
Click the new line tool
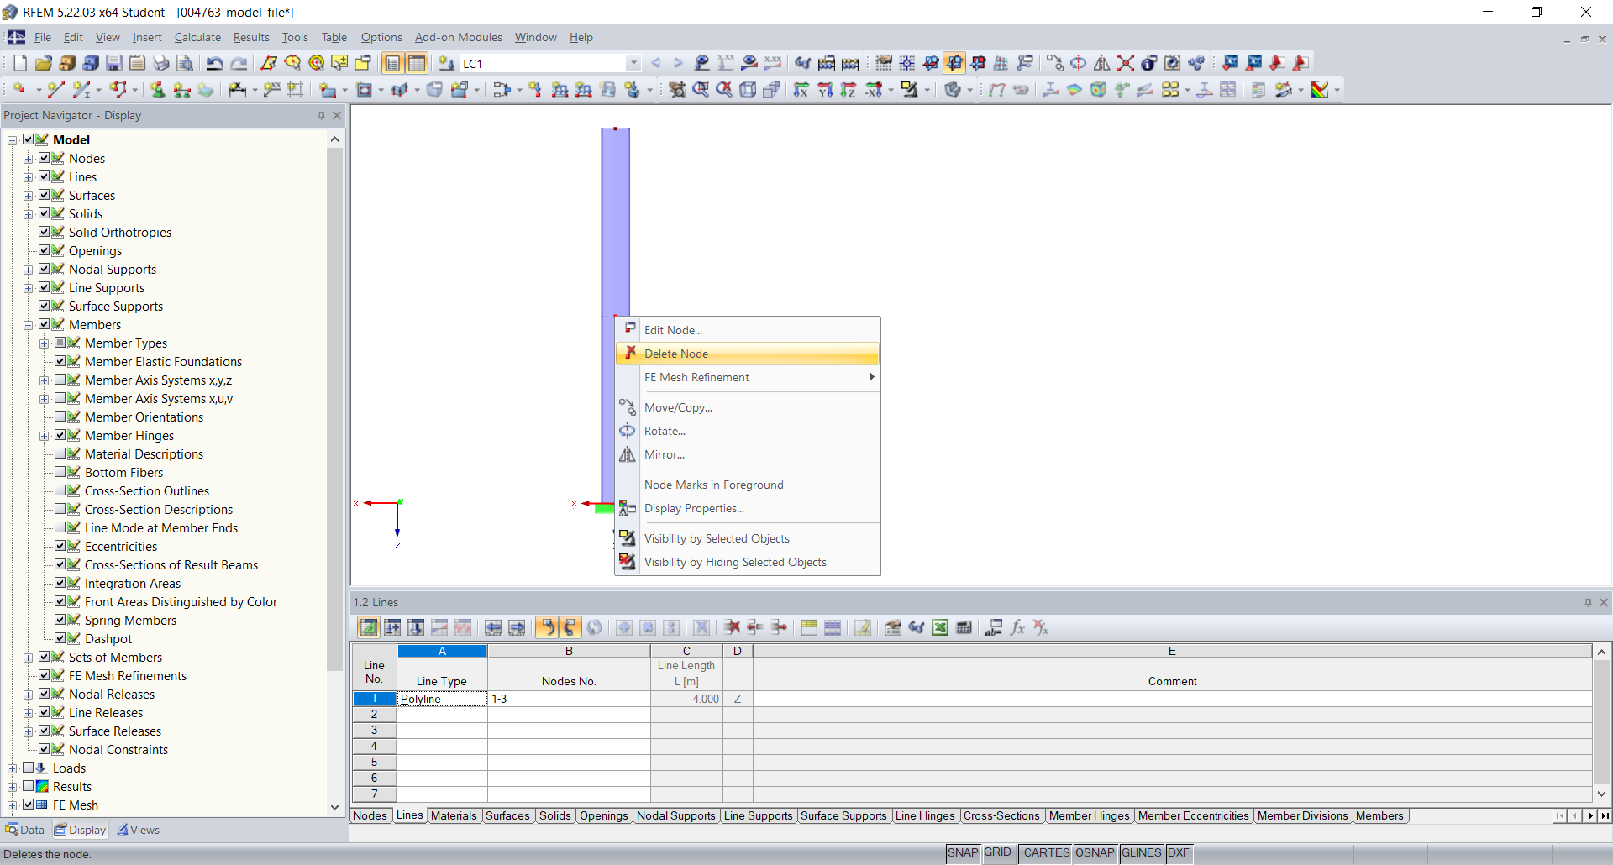55,90
